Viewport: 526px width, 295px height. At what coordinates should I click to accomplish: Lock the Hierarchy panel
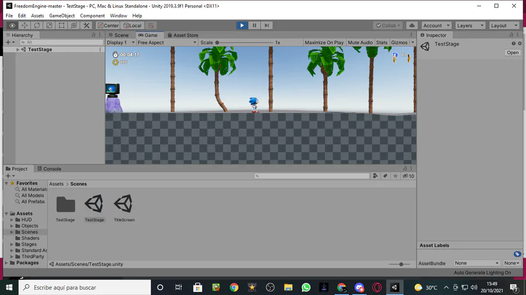point(94,35)
